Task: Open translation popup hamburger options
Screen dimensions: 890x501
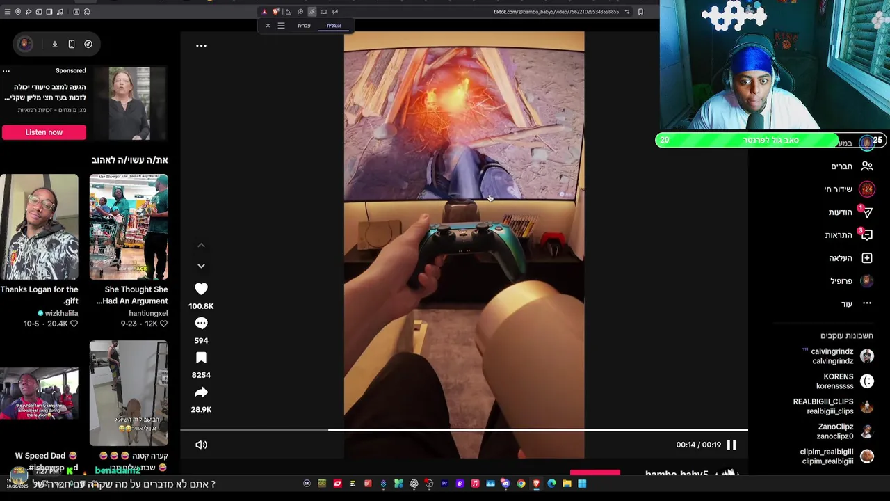Action: [x=281, y=26]
